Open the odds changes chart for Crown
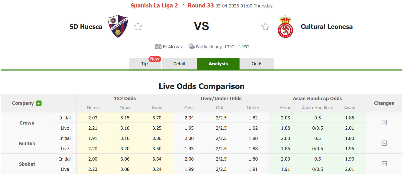This screenshot has width=405, height=175. tap(384, 123)
